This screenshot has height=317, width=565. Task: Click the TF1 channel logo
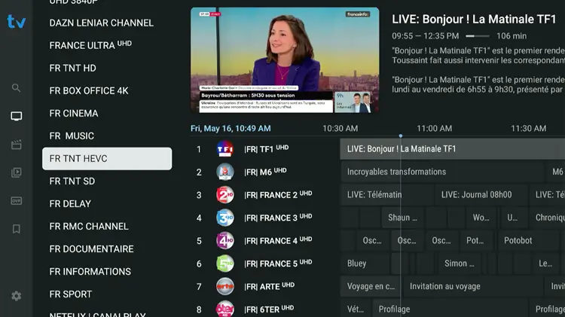click(224, 149)
